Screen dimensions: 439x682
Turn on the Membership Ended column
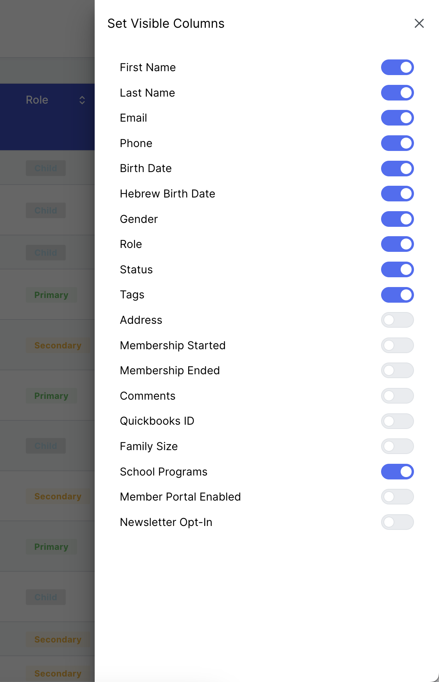pos(397,370)
